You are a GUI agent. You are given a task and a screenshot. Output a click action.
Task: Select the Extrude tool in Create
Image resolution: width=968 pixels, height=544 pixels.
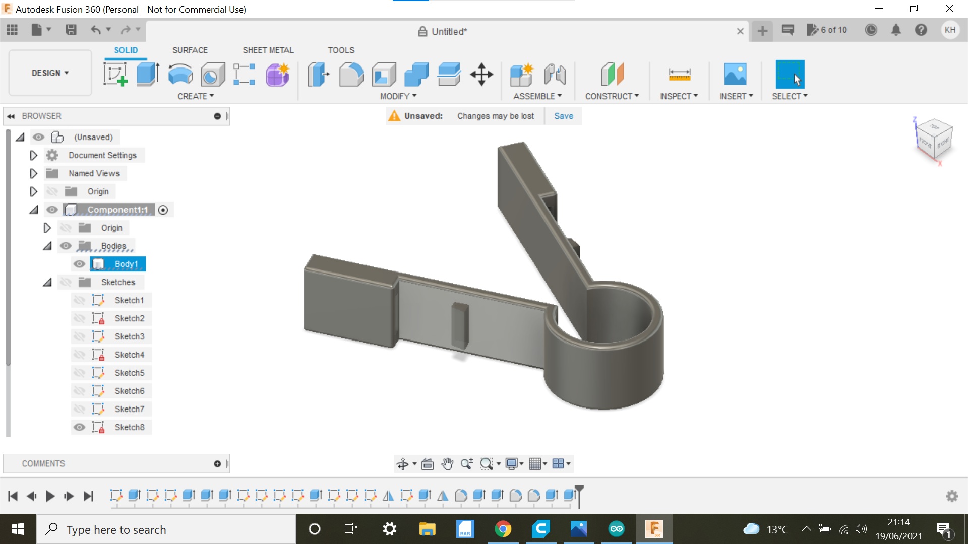(x=148, y=74)
